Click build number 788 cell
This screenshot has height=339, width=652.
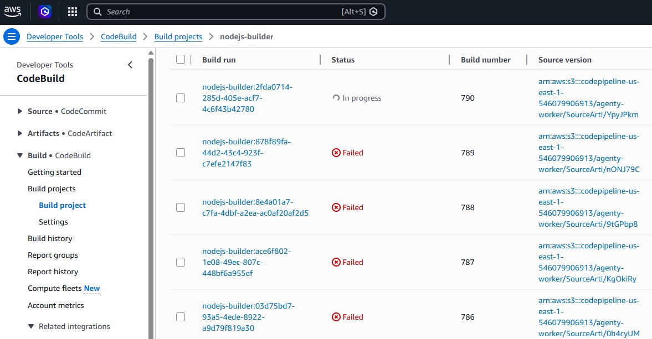point(468,207)
